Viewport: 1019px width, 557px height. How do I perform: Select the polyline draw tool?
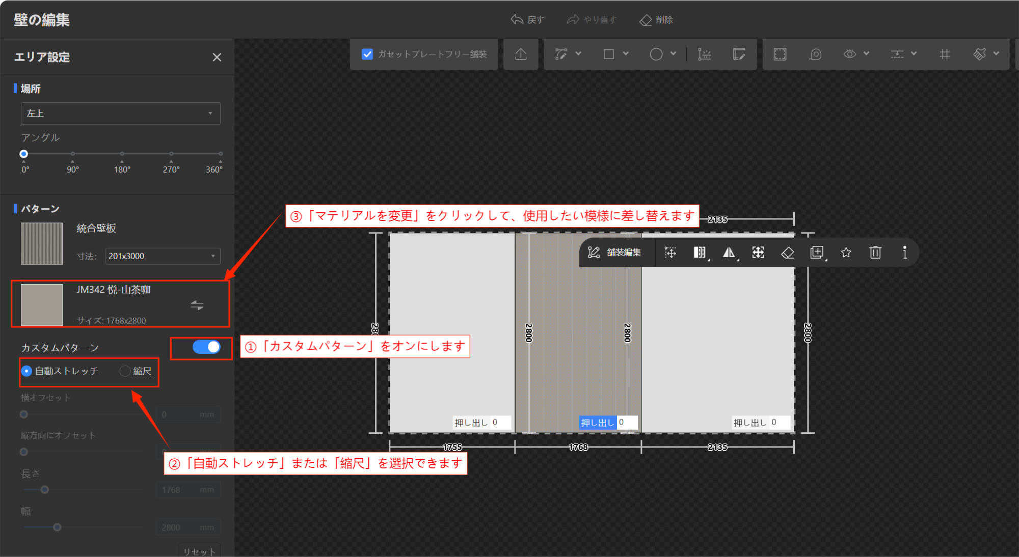point(561,54)
